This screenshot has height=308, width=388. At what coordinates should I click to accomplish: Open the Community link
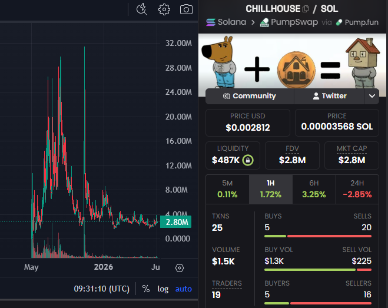click(250, 96)
